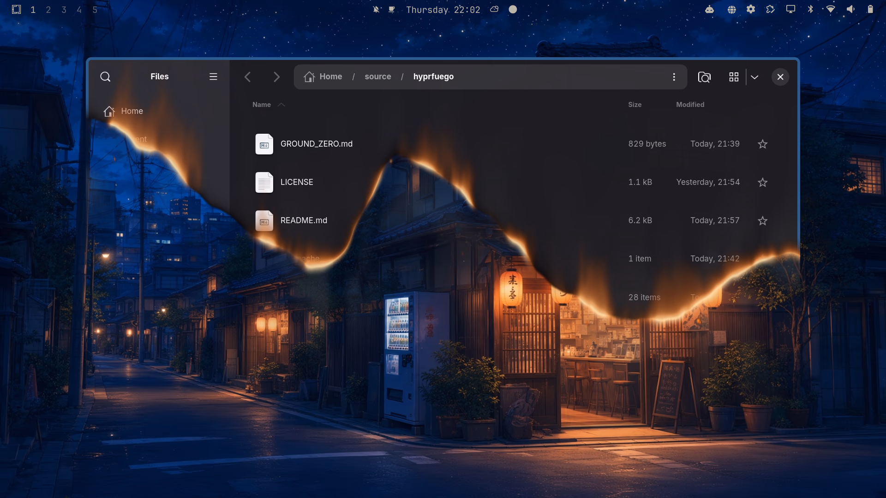886x498 pixels.
Task: Switch to workspace 2 in top bar
Action: (x=48, y=10)
